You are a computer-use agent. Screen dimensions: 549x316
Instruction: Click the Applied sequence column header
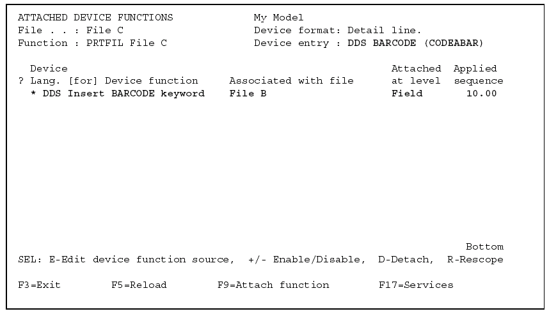coord(478,75)
